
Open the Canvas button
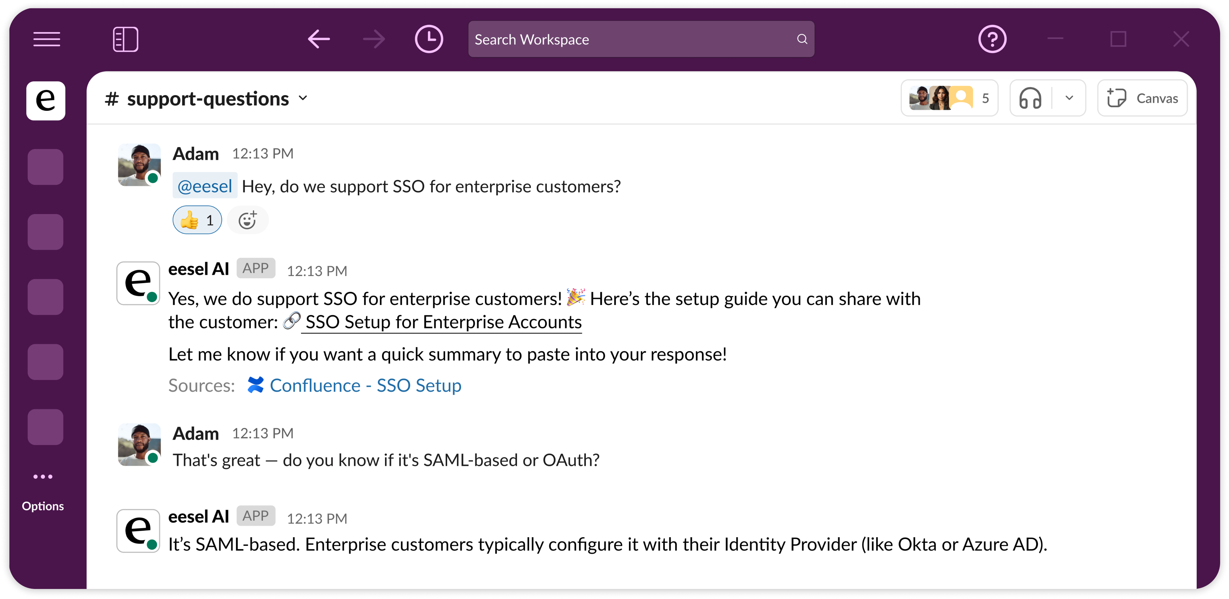pos(1142,98)
